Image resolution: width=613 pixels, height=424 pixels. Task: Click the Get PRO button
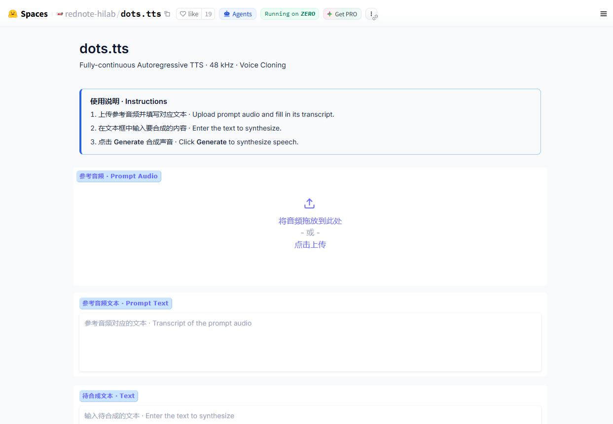[x=342, y=14]
